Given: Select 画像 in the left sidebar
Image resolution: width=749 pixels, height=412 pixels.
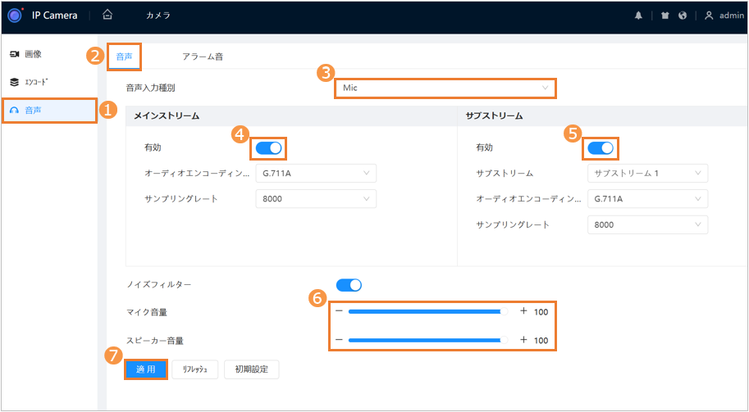Looking at the screenshot, I should (x=33, y=54).
